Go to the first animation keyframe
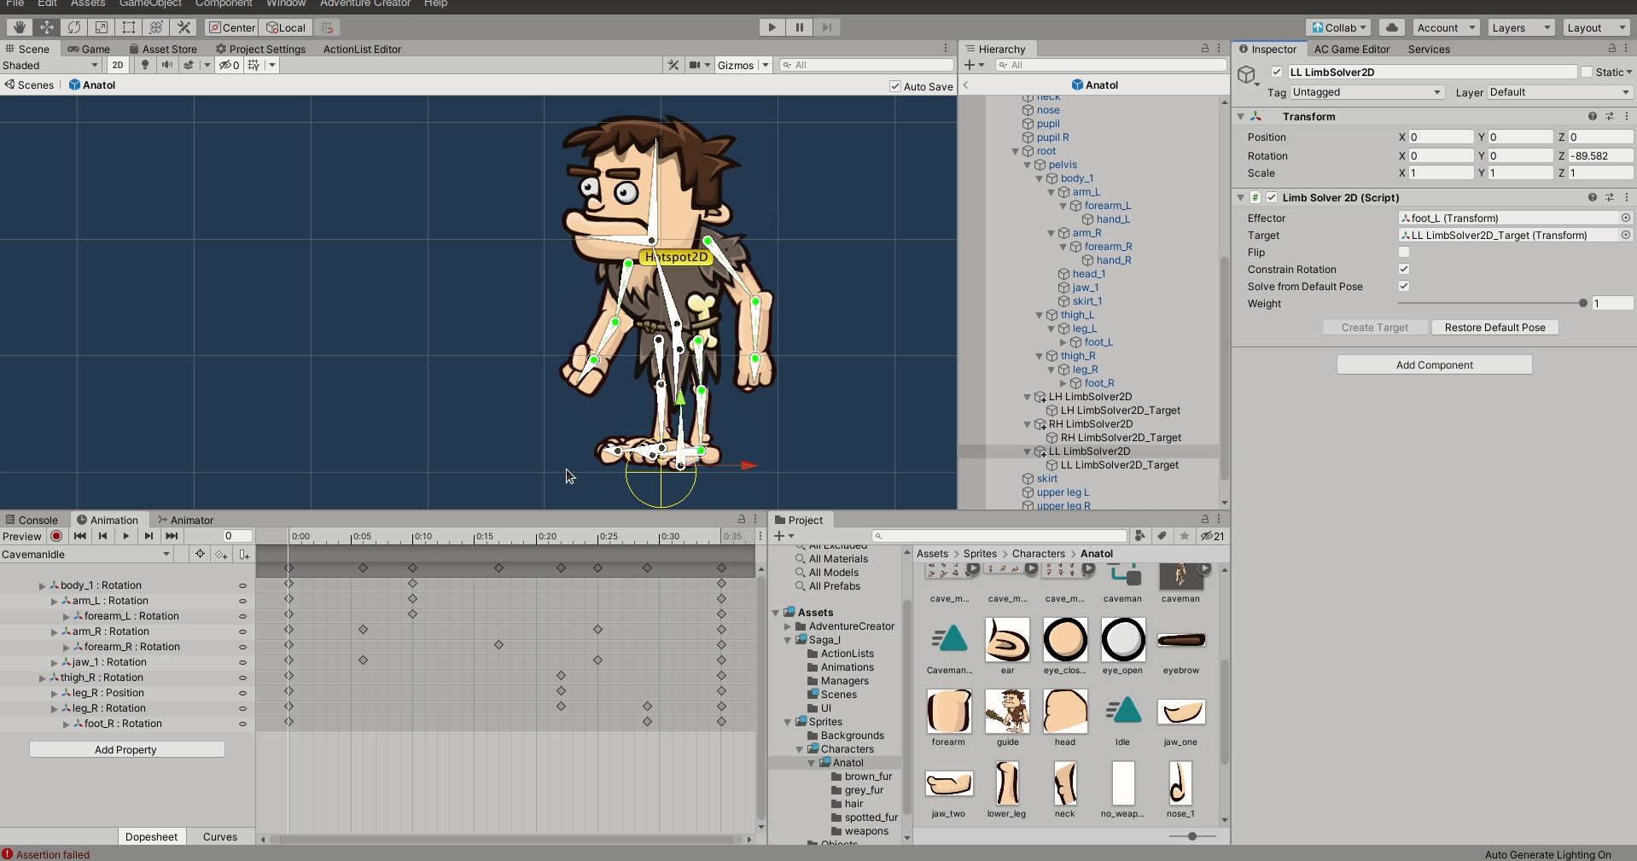This screenshot has height=861, width=1637. (x=80, y=536)
